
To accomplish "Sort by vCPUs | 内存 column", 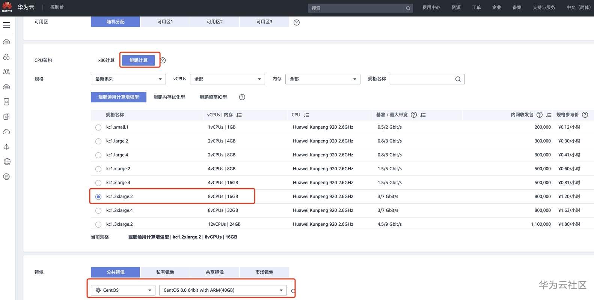I will click(239, 115).
